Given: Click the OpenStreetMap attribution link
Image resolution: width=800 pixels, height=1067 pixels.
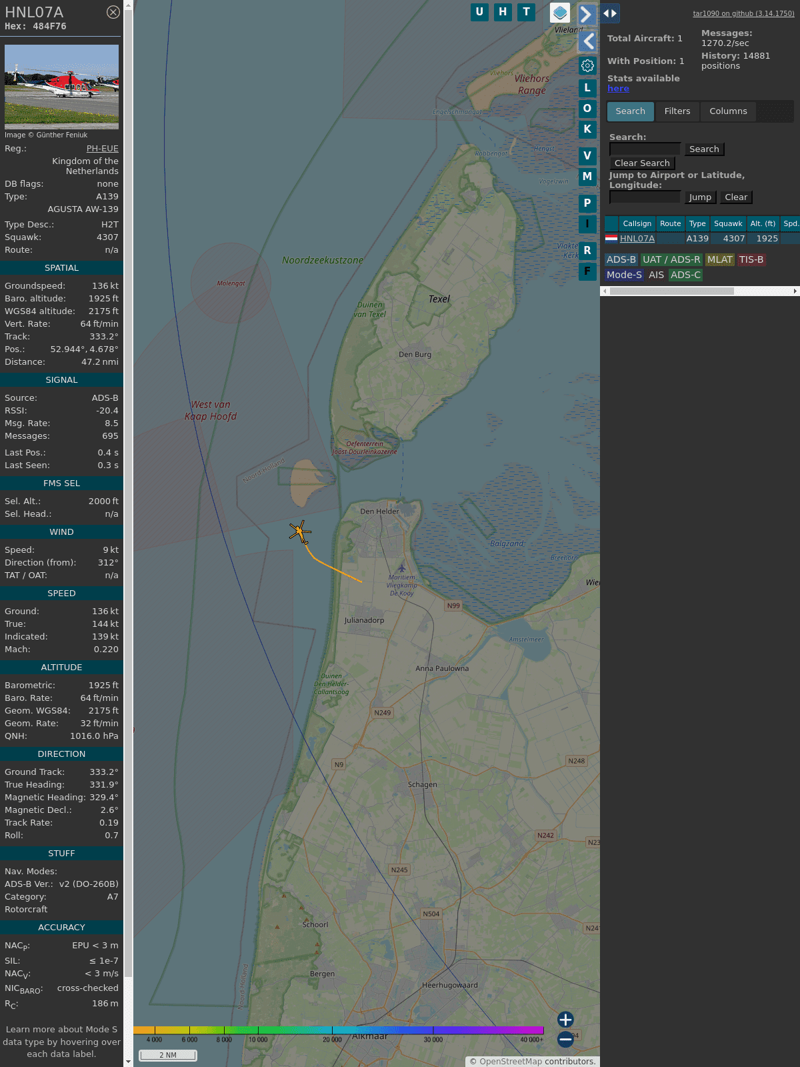Looking at the screenshot, I should 511,1062.
